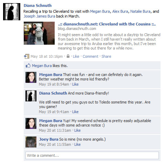Open Megan Bura in 'likes this' line

tap(42, 66)
